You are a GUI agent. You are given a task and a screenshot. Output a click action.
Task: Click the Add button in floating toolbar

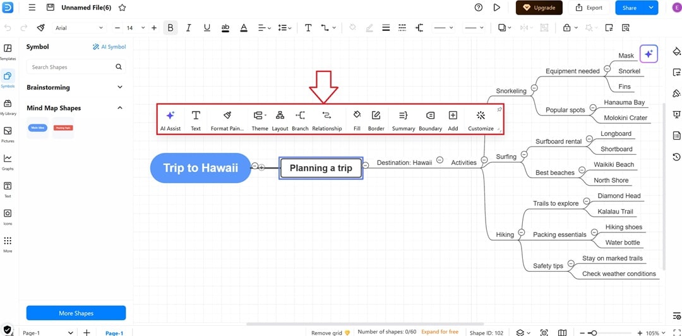click(x=453, y=121)
